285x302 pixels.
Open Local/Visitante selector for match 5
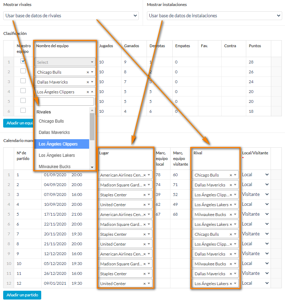tap(255, 214)
